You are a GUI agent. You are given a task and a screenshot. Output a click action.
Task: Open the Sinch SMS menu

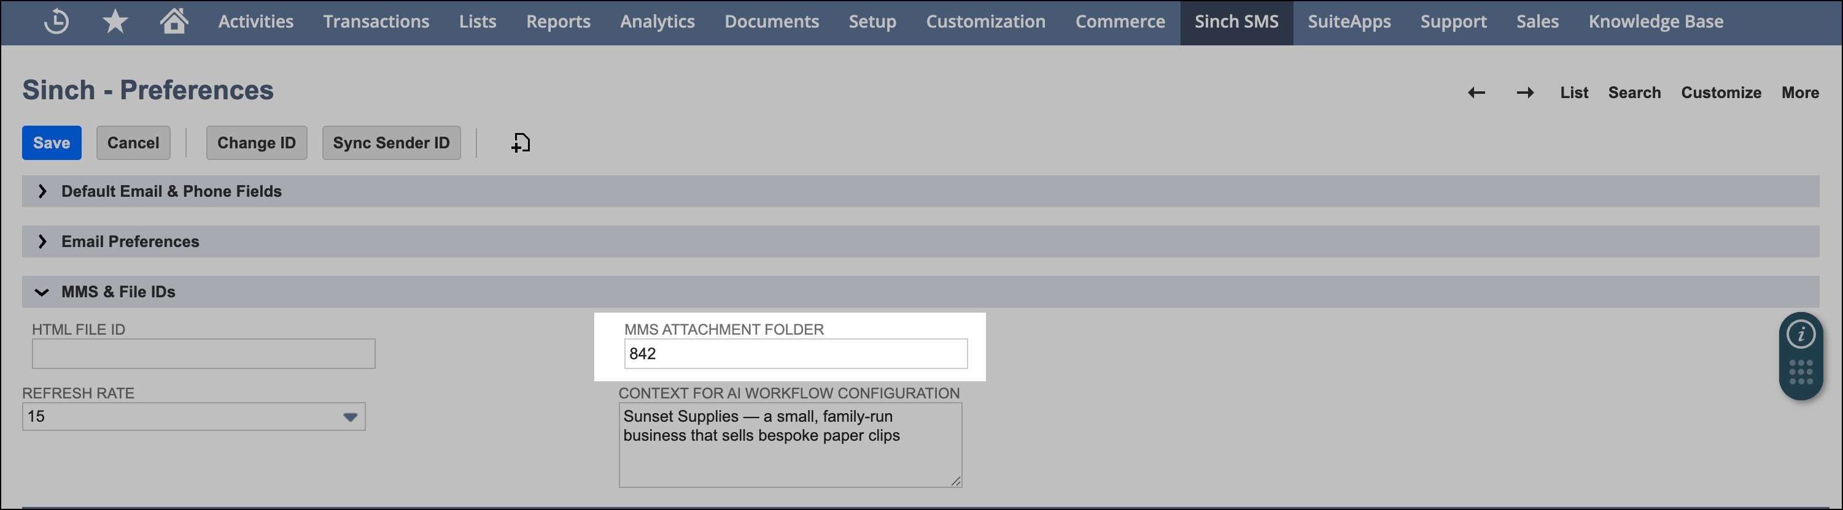point(1236,21)
